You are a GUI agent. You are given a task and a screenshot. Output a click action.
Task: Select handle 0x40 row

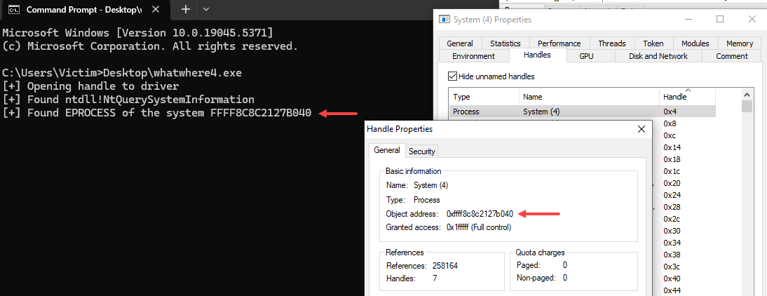coord(671,278)
